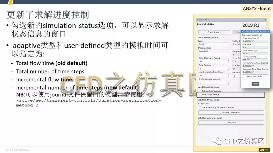The height and width of the screenshot is (153, 273).
Task: Click the '© 2019 ANSYS, Inc.' footer text
Action: [20, 150]
